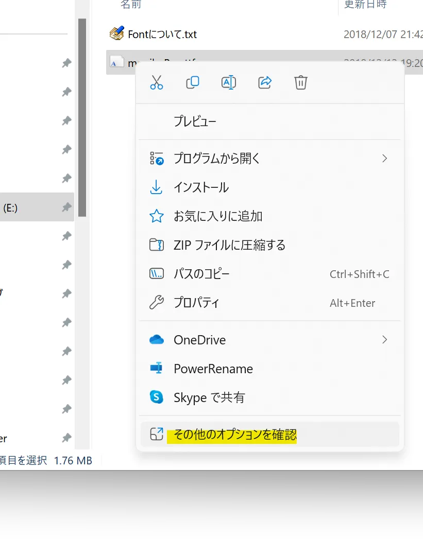Select the (E:) drive in sidebar

pyautogui.click(x=37, y=207)
